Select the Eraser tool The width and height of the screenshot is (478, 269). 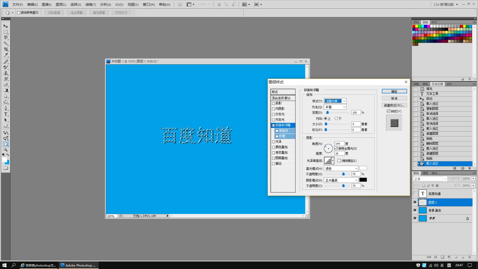6,85
